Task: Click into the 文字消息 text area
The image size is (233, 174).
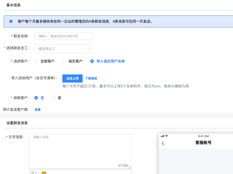Action: [80, 151]
